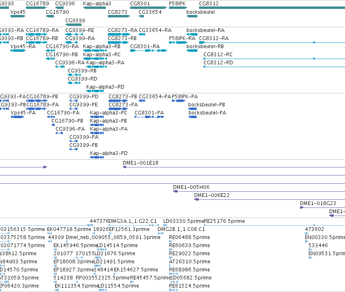Select the DME1-018G23 BAC clone label
The image size is (345, 292).
coord(318,203)
